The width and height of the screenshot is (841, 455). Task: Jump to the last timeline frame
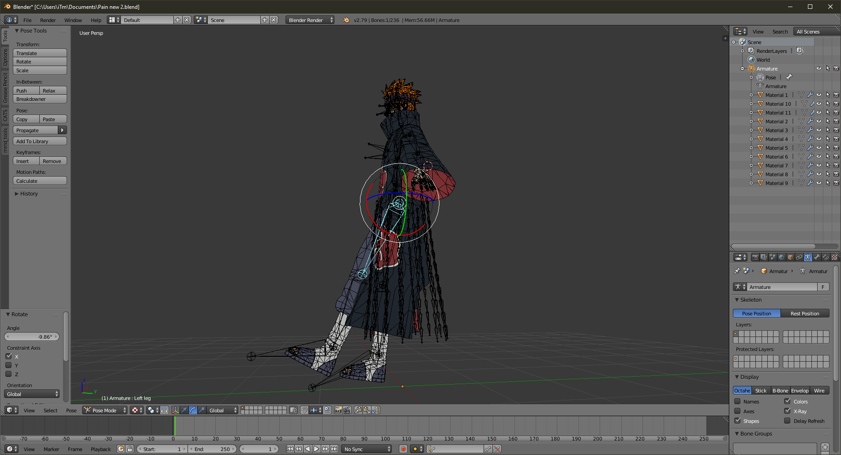tap(334, 449)
